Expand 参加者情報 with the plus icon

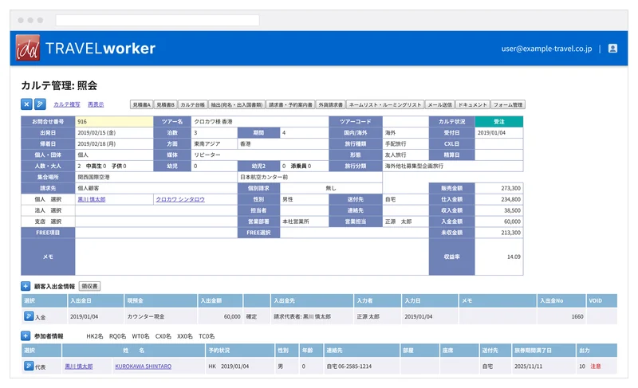point(26,336)
